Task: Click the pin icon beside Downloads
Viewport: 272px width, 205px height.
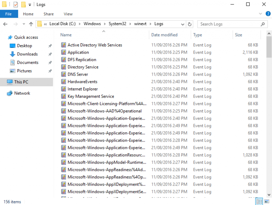Action: click(x=50, y=54)
